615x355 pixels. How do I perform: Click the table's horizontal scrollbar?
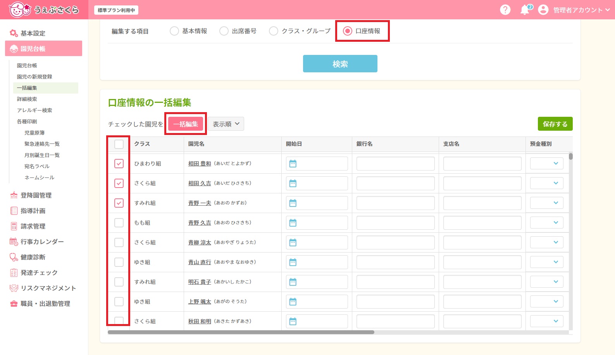coord(241,332)
